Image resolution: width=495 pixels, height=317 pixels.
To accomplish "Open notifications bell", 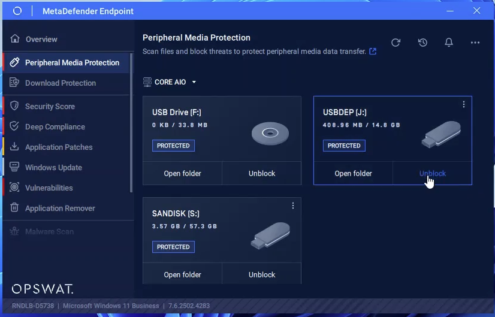I will 449,43.
